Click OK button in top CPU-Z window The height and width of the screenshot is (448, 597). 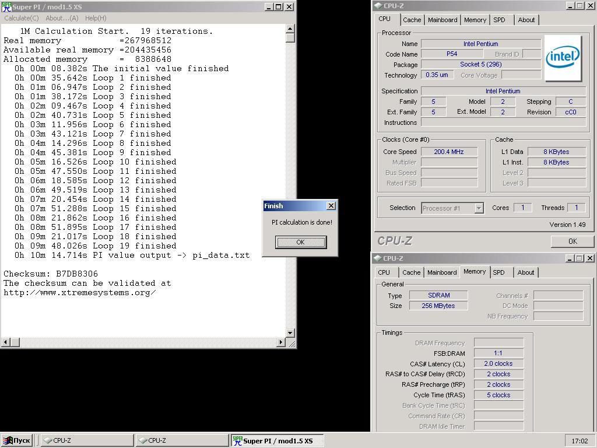click(x=573, y=241)
